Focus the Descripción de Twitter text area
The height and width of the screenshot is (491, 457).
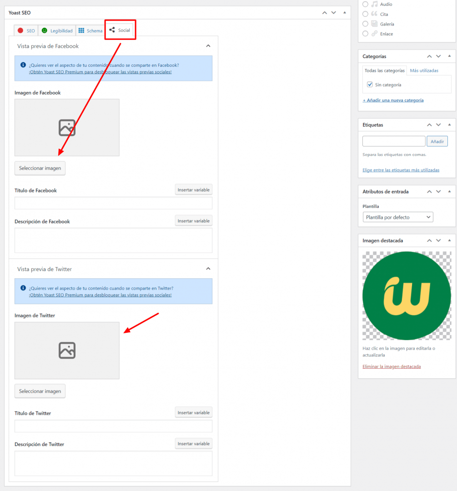pyautogui.click(x=113, y=463)
